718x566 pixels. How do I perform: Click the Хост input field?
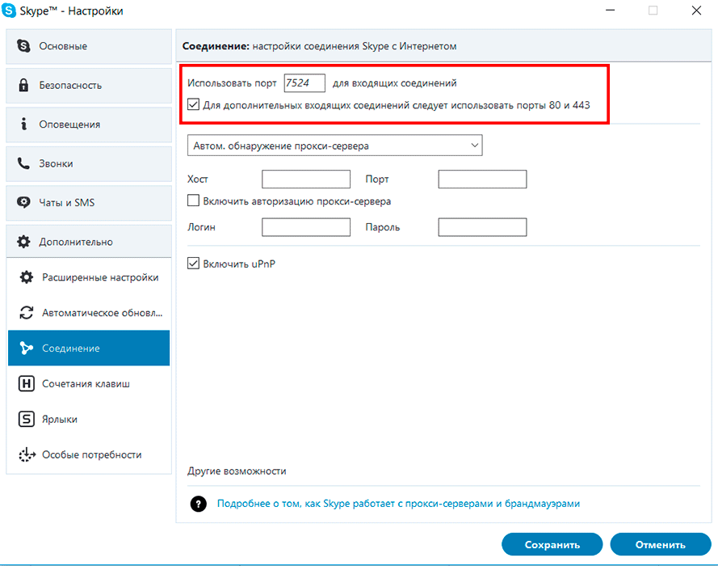(x=306, y=179)
